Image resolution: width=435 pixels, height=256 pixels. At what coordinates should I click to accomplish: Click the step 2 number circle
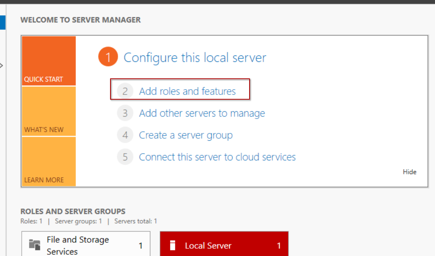pos(125,91)
